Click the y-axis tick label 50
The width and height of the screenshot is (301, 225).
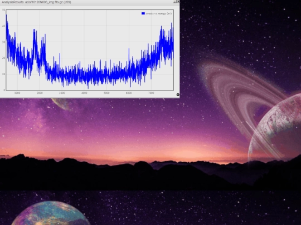tap(3, 10)
